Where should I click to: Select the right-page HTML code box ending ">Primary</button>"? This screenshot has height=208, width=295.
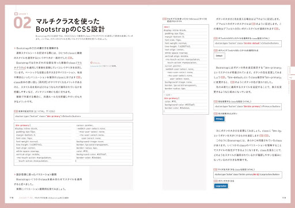tap(248, 107)
